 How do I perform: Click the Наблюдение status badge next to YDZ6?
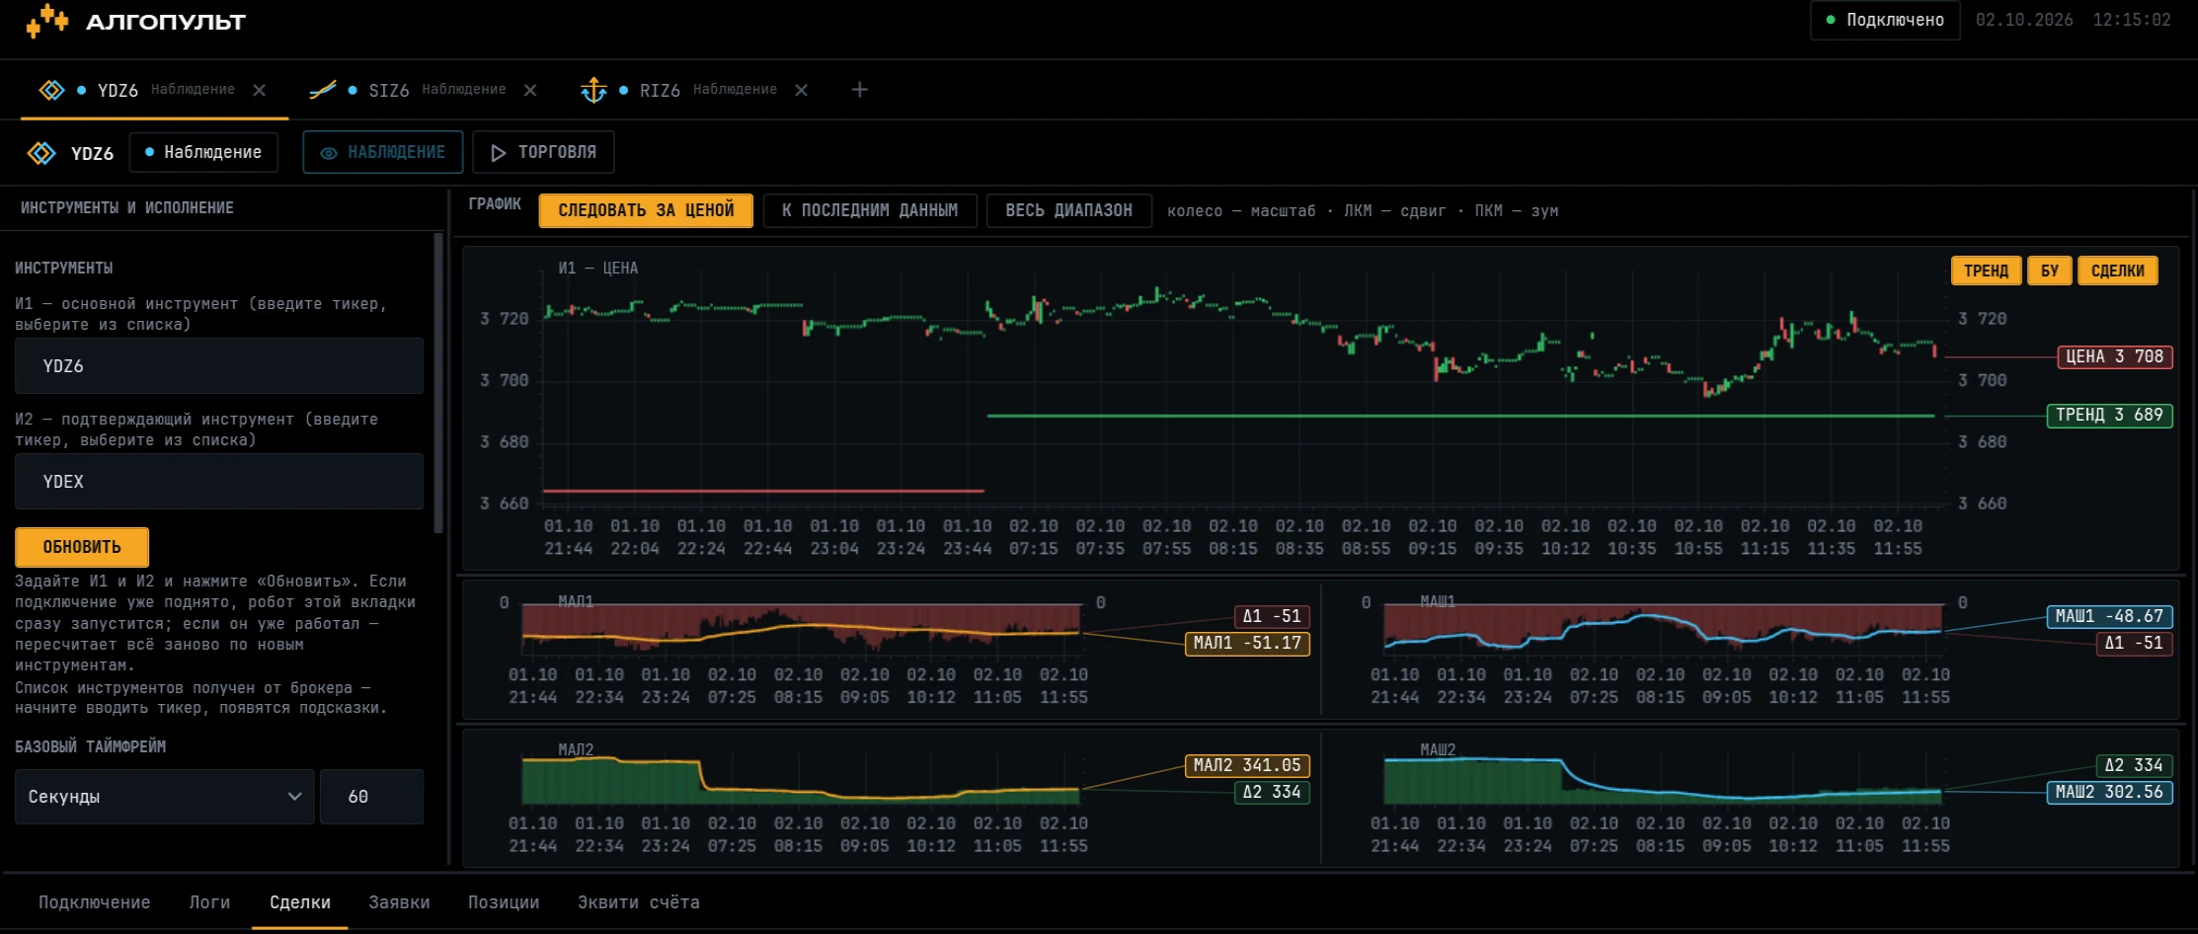pos(203,152)
